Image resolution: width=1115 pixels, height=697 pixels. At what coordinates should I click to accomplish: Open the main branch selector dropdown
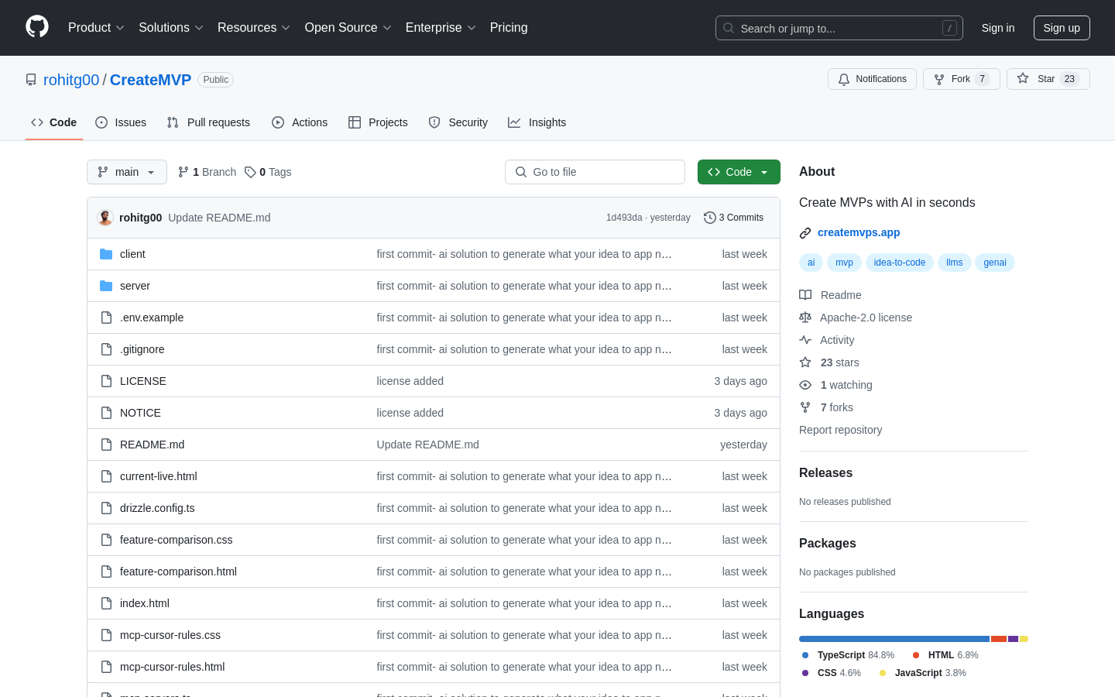click(127, 172)
